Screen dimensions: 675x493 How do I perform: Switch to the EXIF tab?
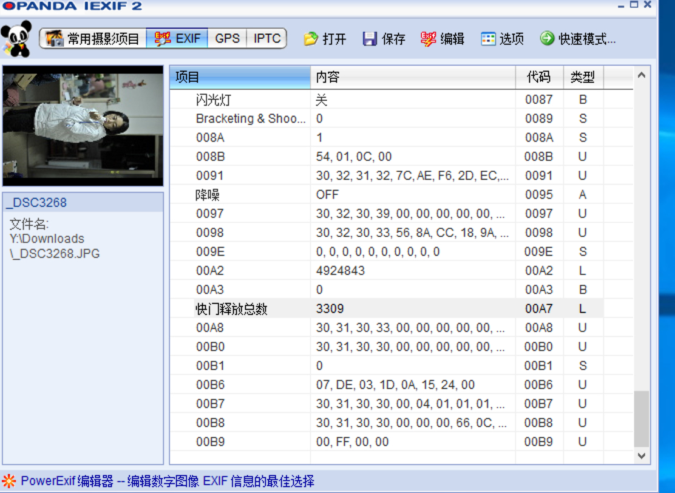177,39
